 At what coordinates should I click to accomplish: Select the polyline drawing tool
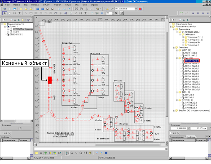(x=56, y=13)
